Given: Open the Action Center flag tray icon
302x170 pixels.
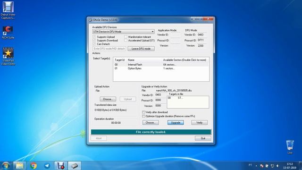Looking at the screenshot, I should [x=261, y=166].
